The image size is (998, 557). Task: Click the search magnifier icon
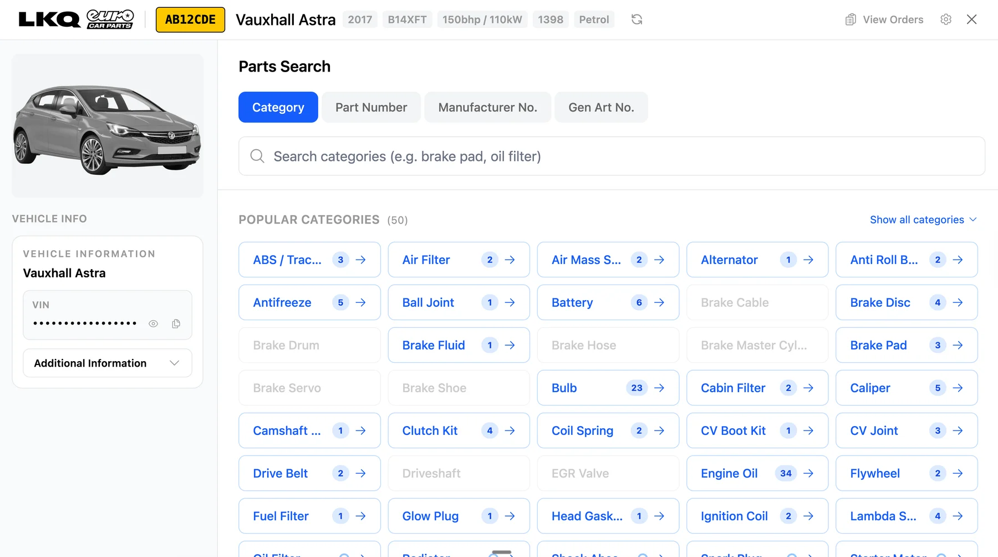pyautogui.click(x=257, y=156)
